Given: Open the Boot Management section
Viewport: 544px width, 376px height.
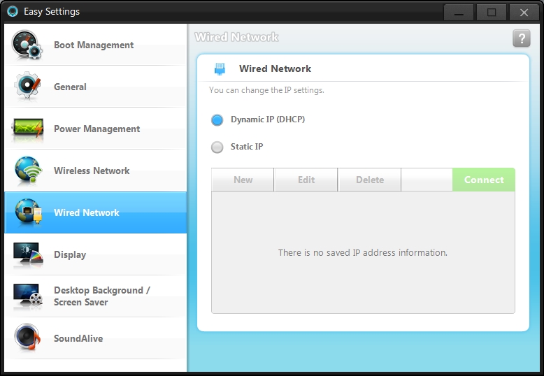Looking at the screenshot, I should [94, 45].
